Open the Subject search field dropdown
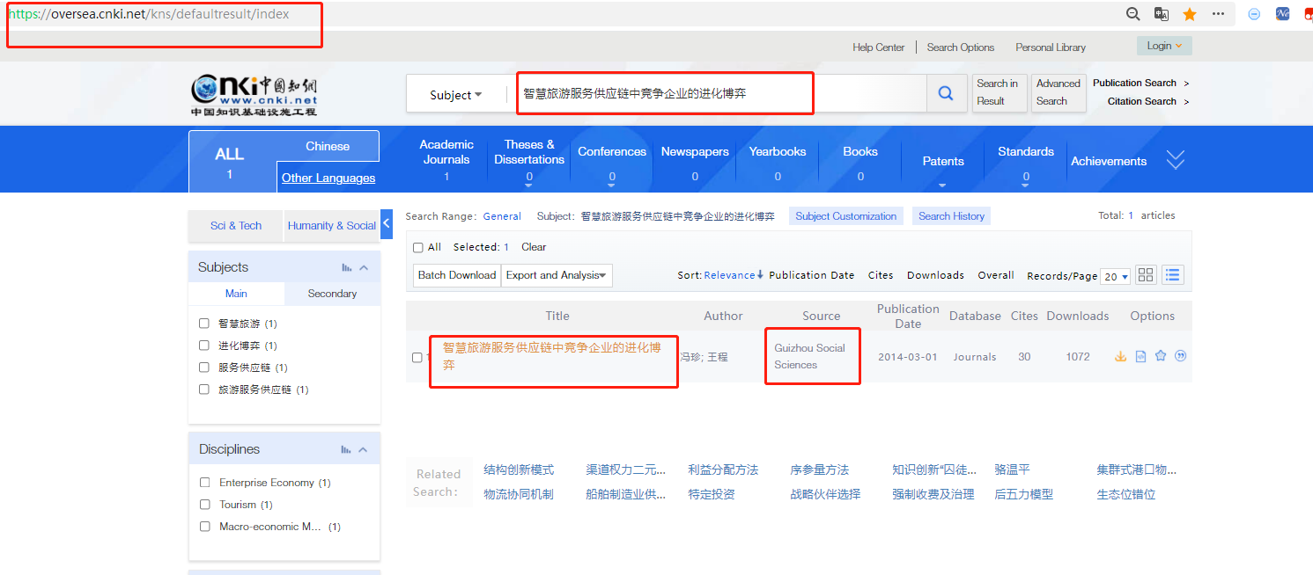The height and width of the screenshot is (575, 1313). 456,95
